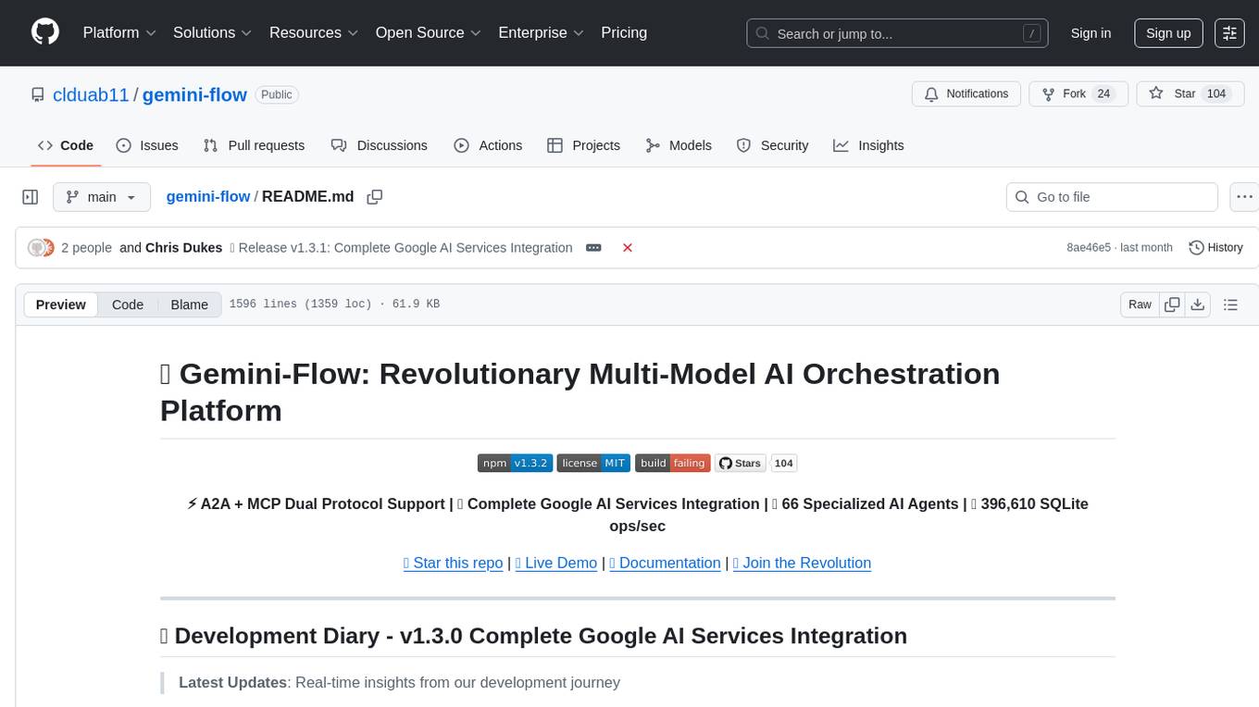Open the README outline list
This screenshot has height=707, width=1259.
click(x=1230, y=304)
